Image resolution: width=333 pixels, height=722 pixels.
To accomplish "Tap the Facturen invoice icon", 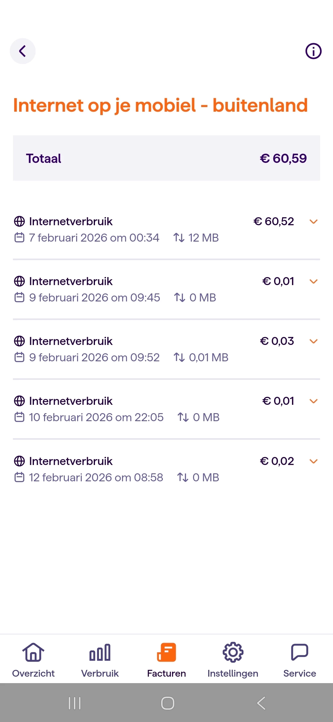I will [166, 652].
